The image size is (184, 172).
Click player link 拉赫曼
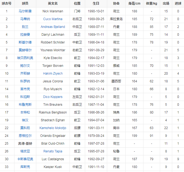[25, 35]
